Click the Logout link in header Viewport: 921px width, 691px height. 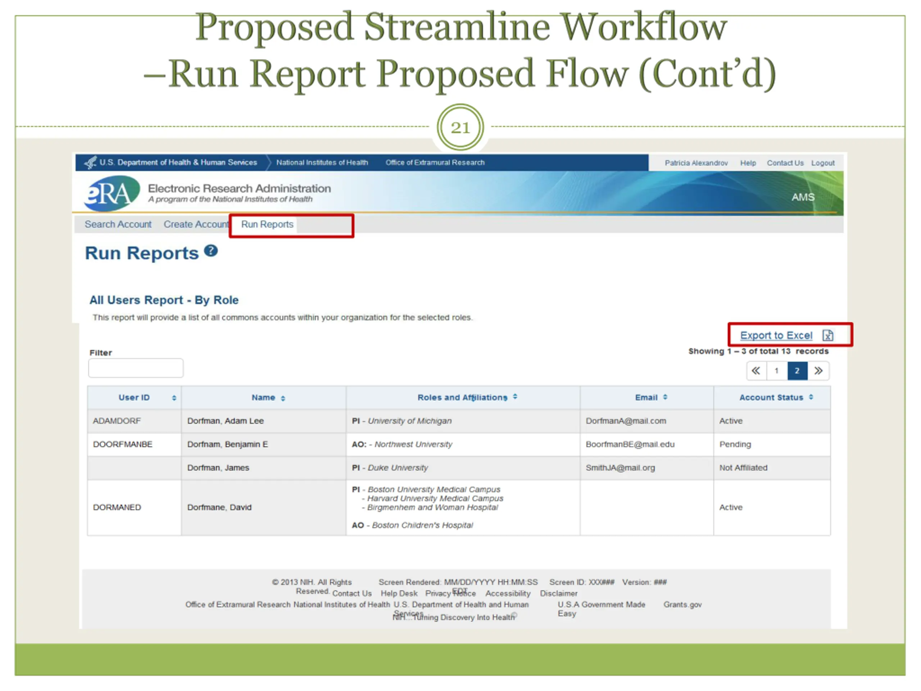click(823, 163)
